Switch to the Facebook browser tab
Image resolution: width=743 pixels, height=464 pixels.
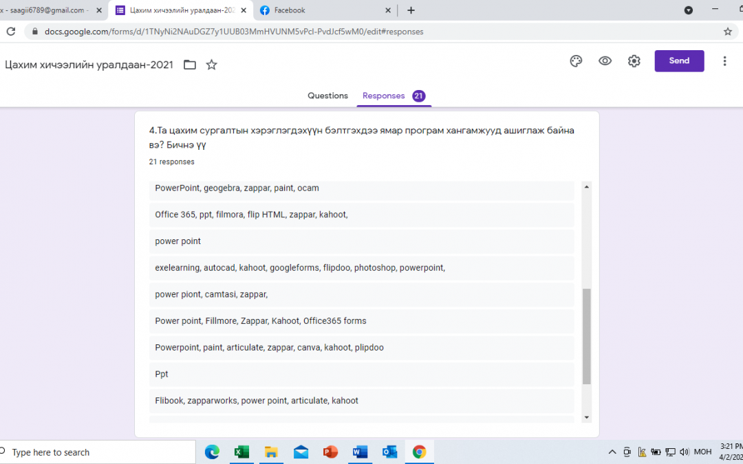click(323, 10)
